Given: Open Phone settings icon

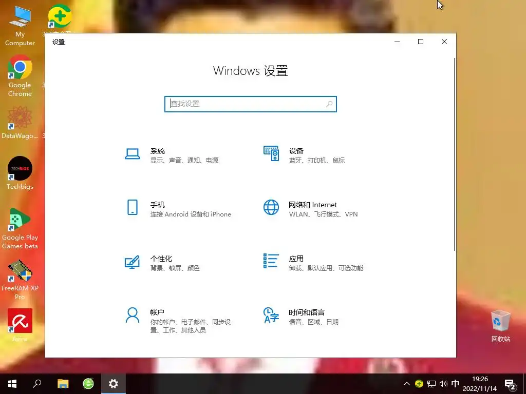Looking at the screenshot, I should click(133, 207).
